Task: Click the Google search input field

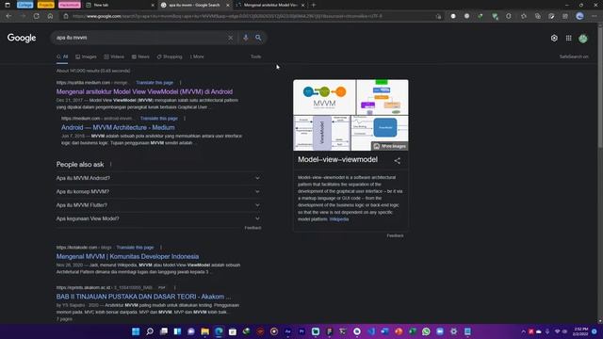Action: (x=140, y=38)
